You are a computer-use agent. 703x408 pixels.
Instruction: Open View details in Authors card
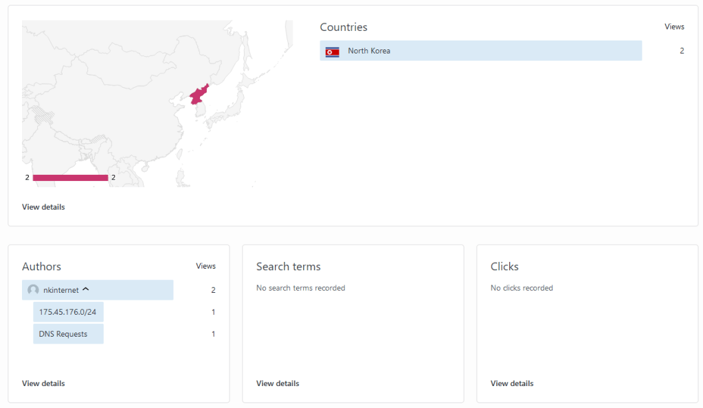[x=43, y=383]
